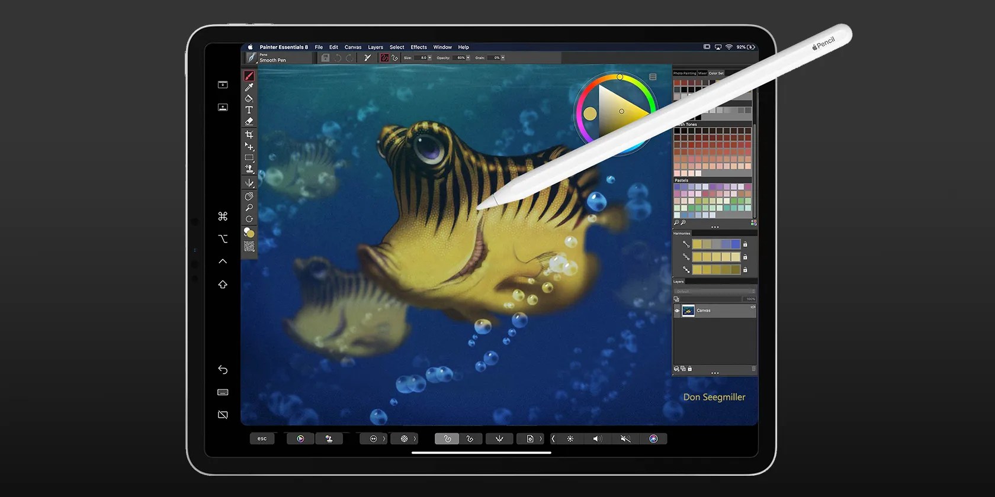The width and height of the screenshot is (995, 497).
Task: Open the Size slider dropdown
Action: point(430,58)
